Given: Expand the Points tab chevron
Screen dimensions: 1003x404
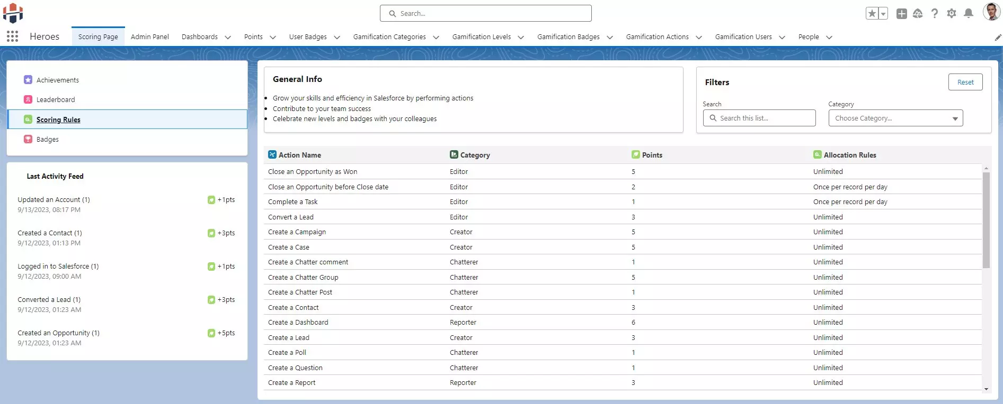Looking at the screenshot, I should pyautogui.click(x=273, y=38).
